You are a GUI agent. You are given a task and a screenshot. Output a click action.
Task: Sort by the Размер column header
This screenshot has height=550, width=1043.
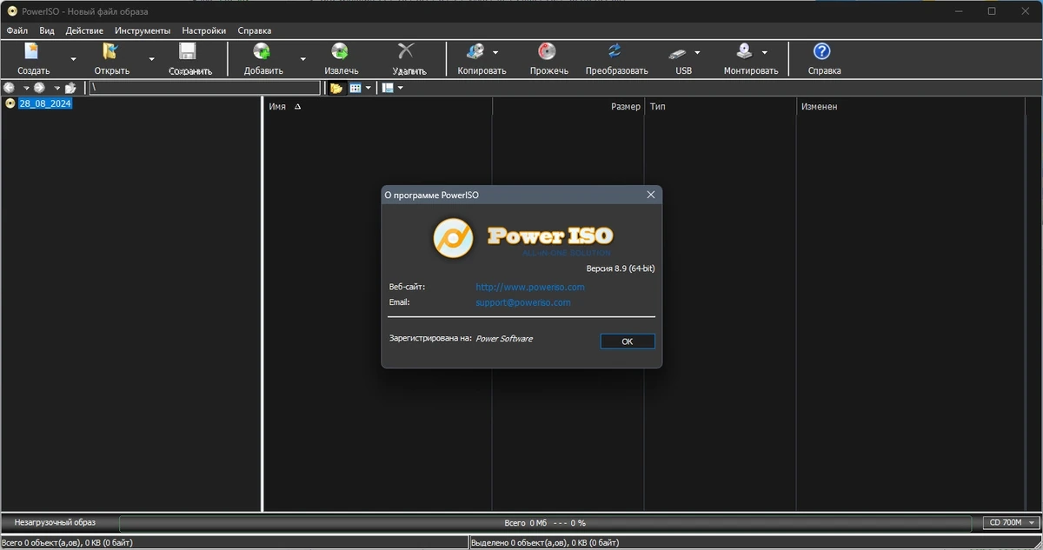click(x=568, y=107)
